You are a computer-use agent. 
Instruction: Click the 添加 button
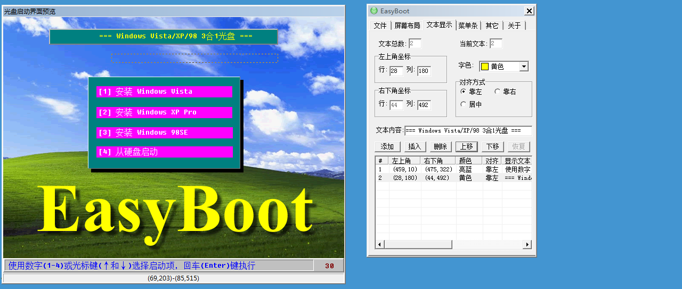(x=387, y=146)
